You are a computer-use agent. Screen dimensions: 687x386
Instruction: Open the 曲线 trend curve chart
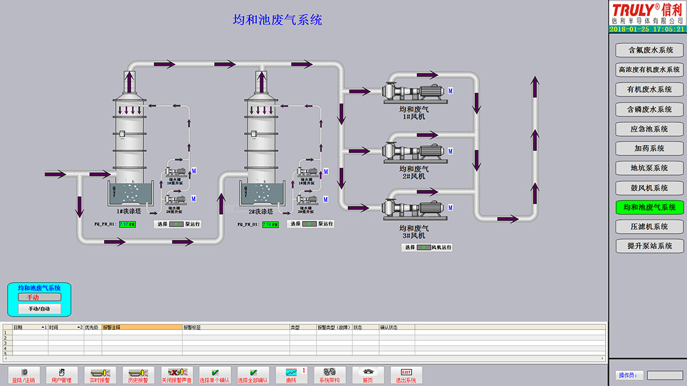point(292,375)
